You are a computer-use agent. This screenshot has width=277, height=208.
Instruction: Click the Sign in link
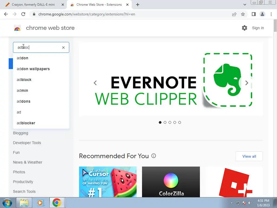coord(258,28)
